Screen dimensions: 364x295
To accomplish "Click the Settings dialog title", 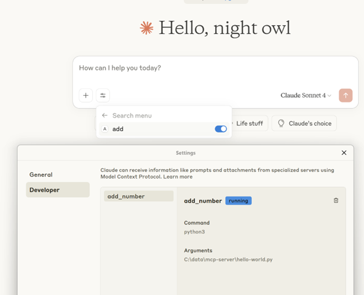I will coord(185,153).
